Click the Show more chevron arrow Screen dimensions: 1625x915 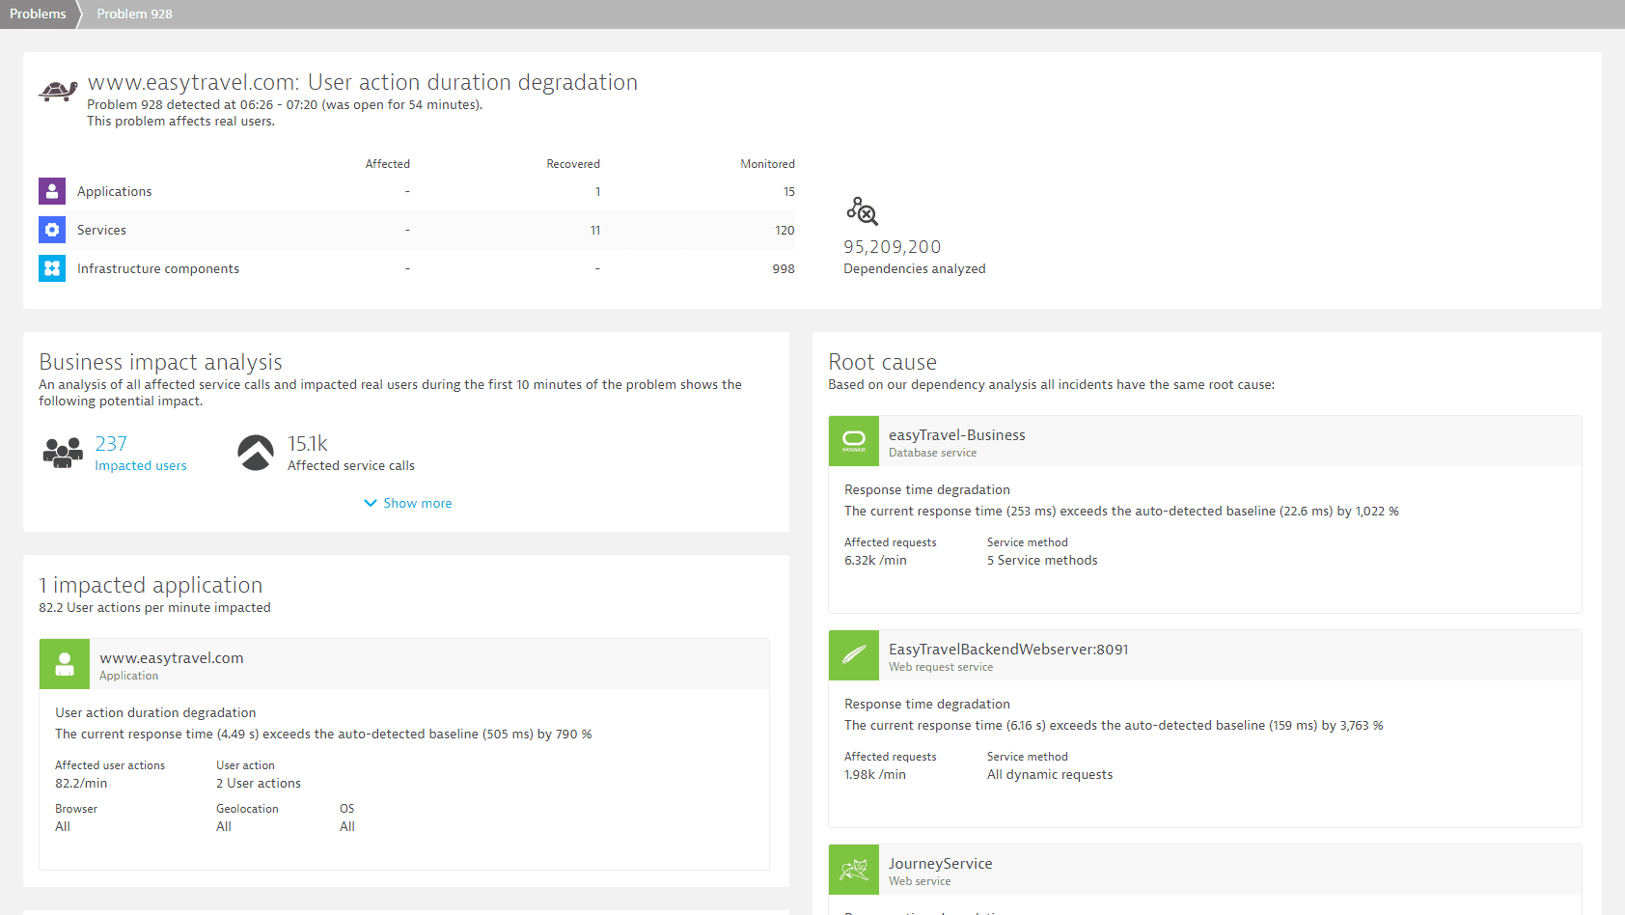point(371,503)
